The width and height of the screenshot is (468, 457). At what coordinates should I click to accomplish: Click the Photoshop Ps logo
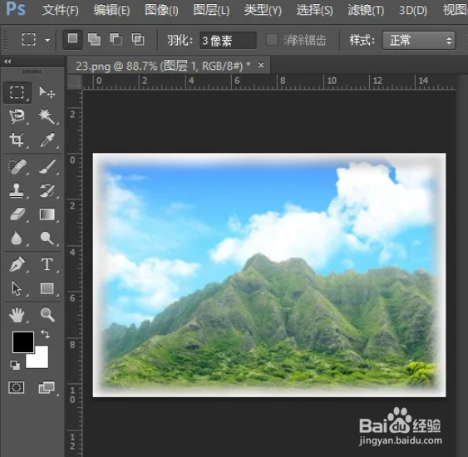point(16,9)
